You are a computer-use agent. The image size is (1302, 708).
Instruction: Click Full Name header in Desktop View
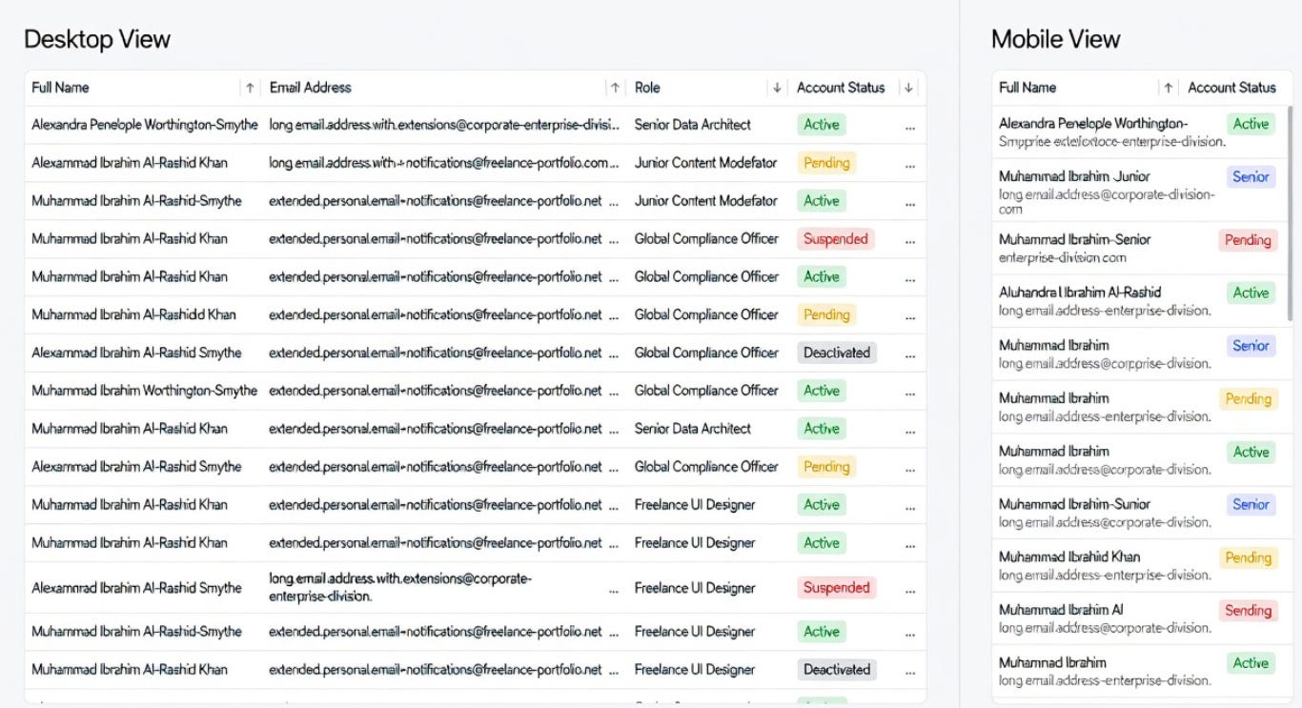click(x=60, y=88)
